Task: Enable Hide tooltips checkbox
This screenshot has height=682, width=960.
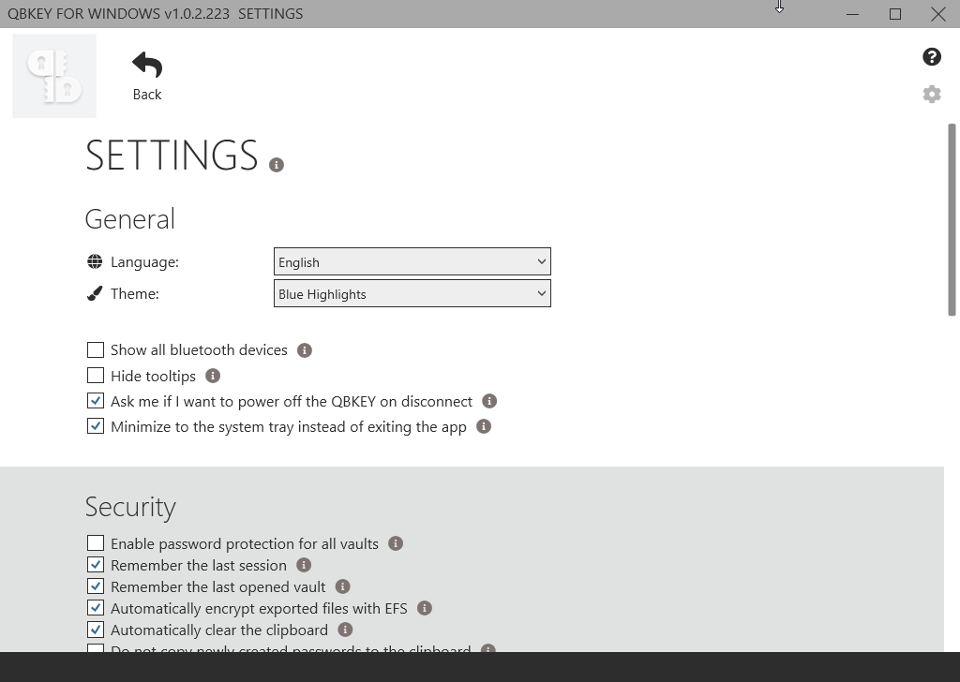Action: (96, 375)
